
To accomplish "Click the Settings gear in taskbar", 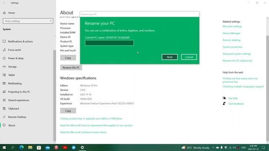I will tap(82, 147).
